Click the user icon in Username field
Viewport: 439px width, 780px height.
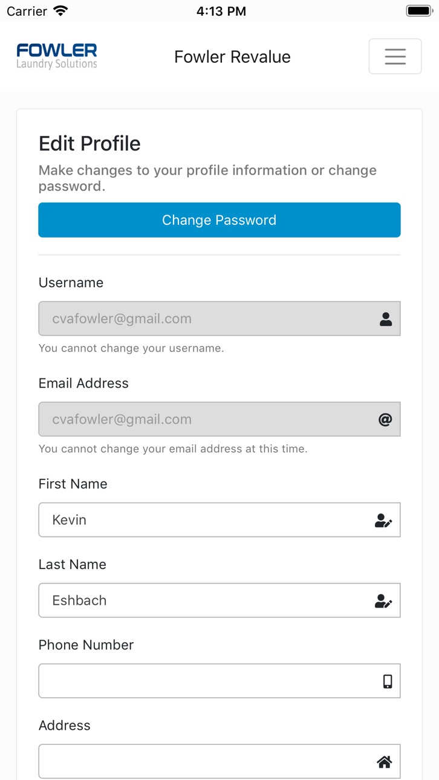point(386,319)
